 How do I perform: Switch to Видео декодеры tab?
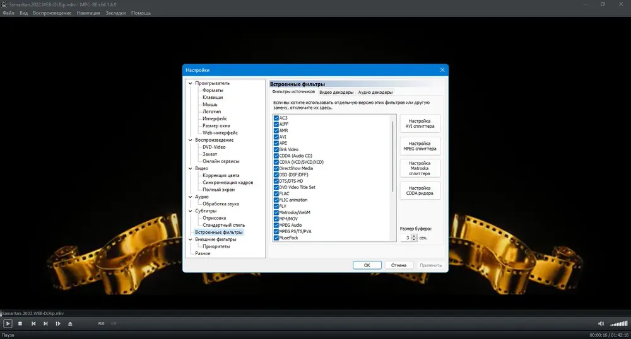pyautogui.click(x=336, y=93)
